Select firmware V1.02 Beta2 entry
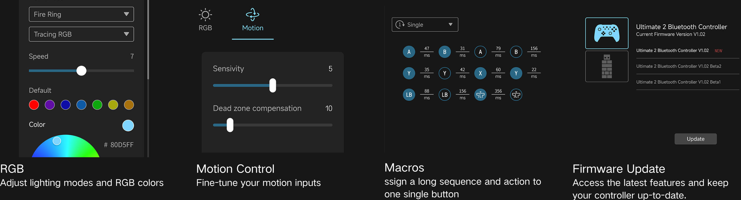This screenshot has height=200, width=741. coord(679,66)
